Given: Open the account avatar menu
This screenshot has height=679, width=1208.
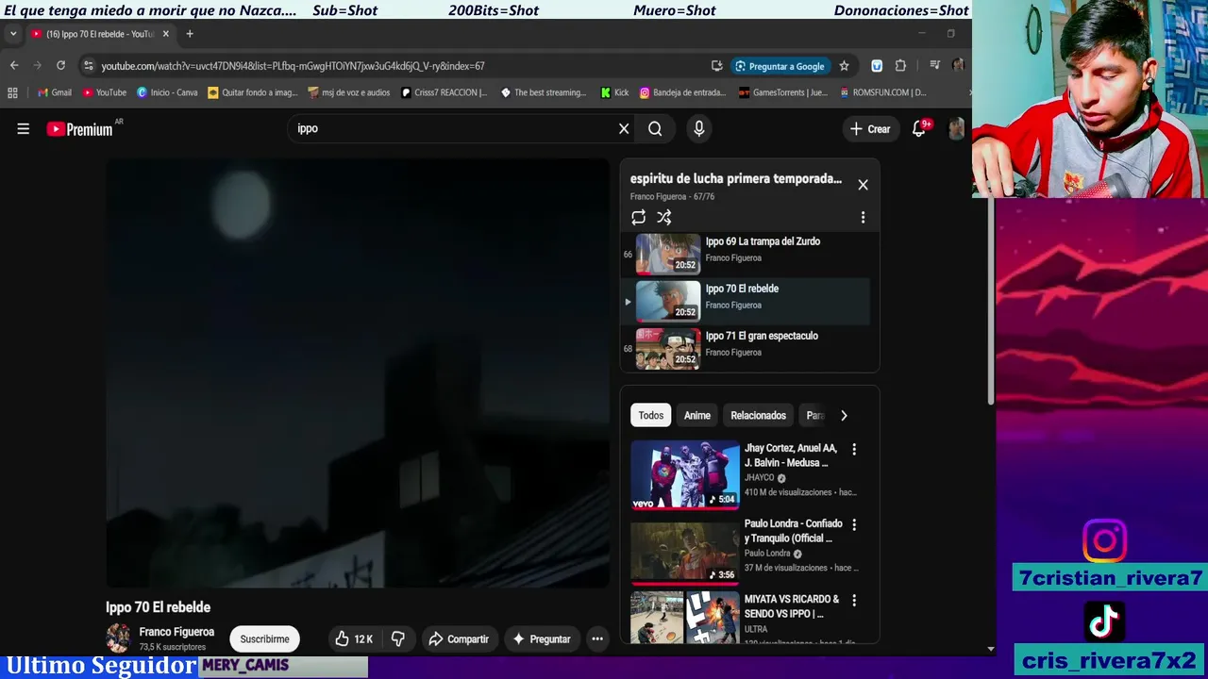Looking at the screenshot, I should (x=956, y=129).
